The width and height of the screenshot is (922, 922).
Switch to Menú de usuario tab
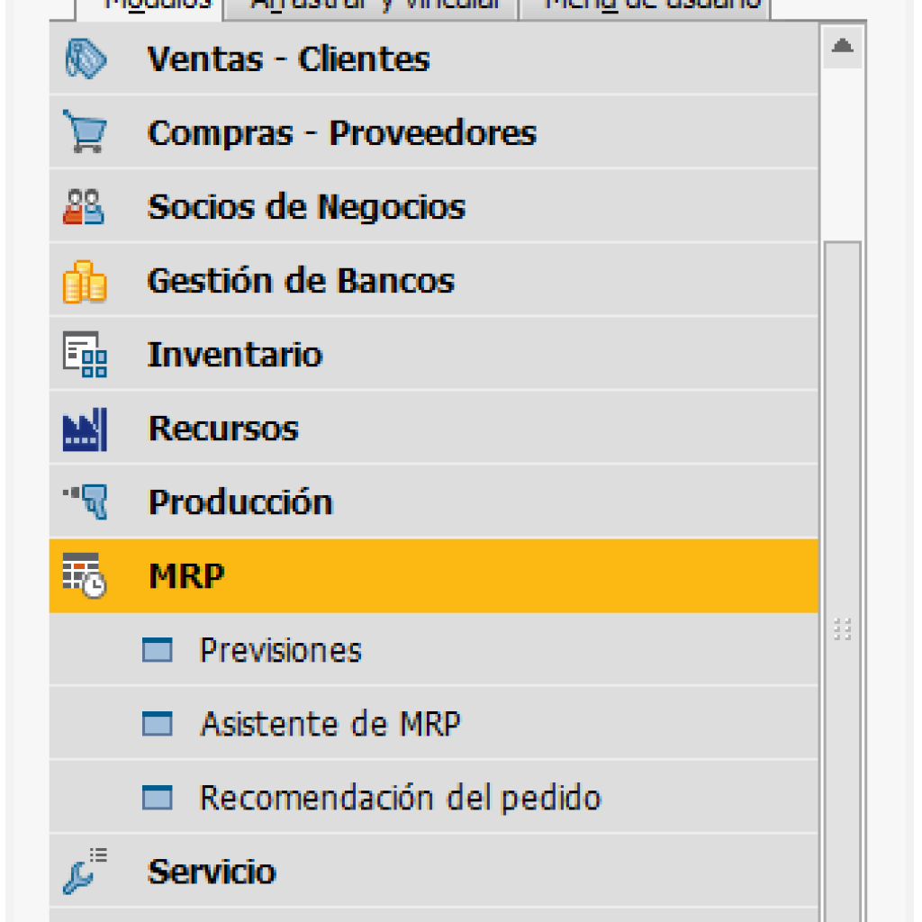(645, 8)
